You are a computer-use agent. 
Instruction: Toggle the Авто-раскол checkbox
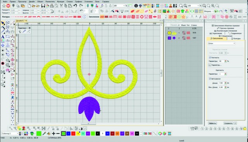coord(210,79)
